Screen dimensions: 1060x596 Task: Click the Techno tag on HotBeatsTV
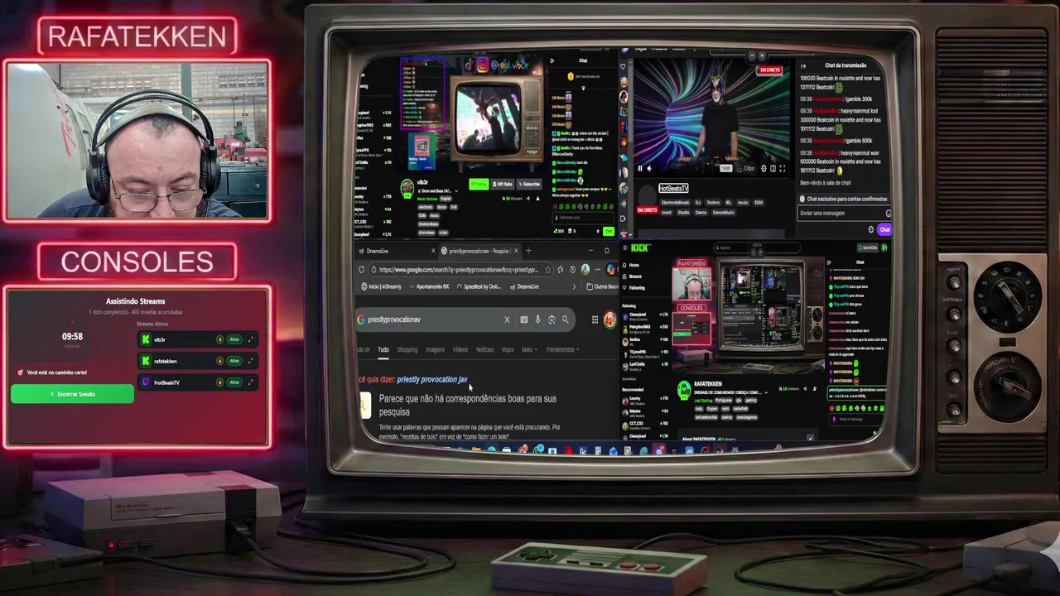point(713,202)
